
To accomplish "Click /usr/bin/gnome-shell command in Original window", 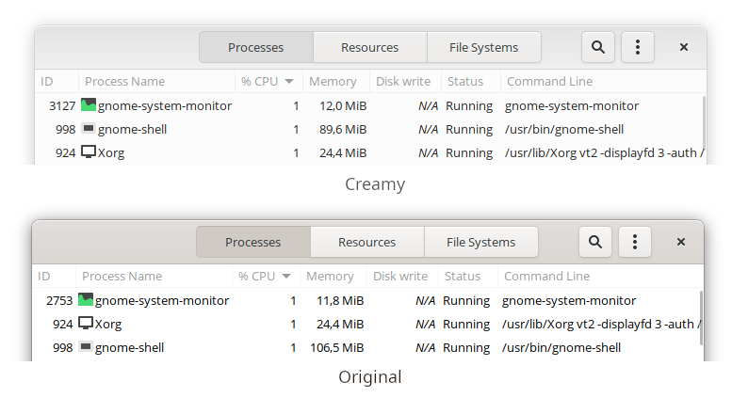I will 561,348.
